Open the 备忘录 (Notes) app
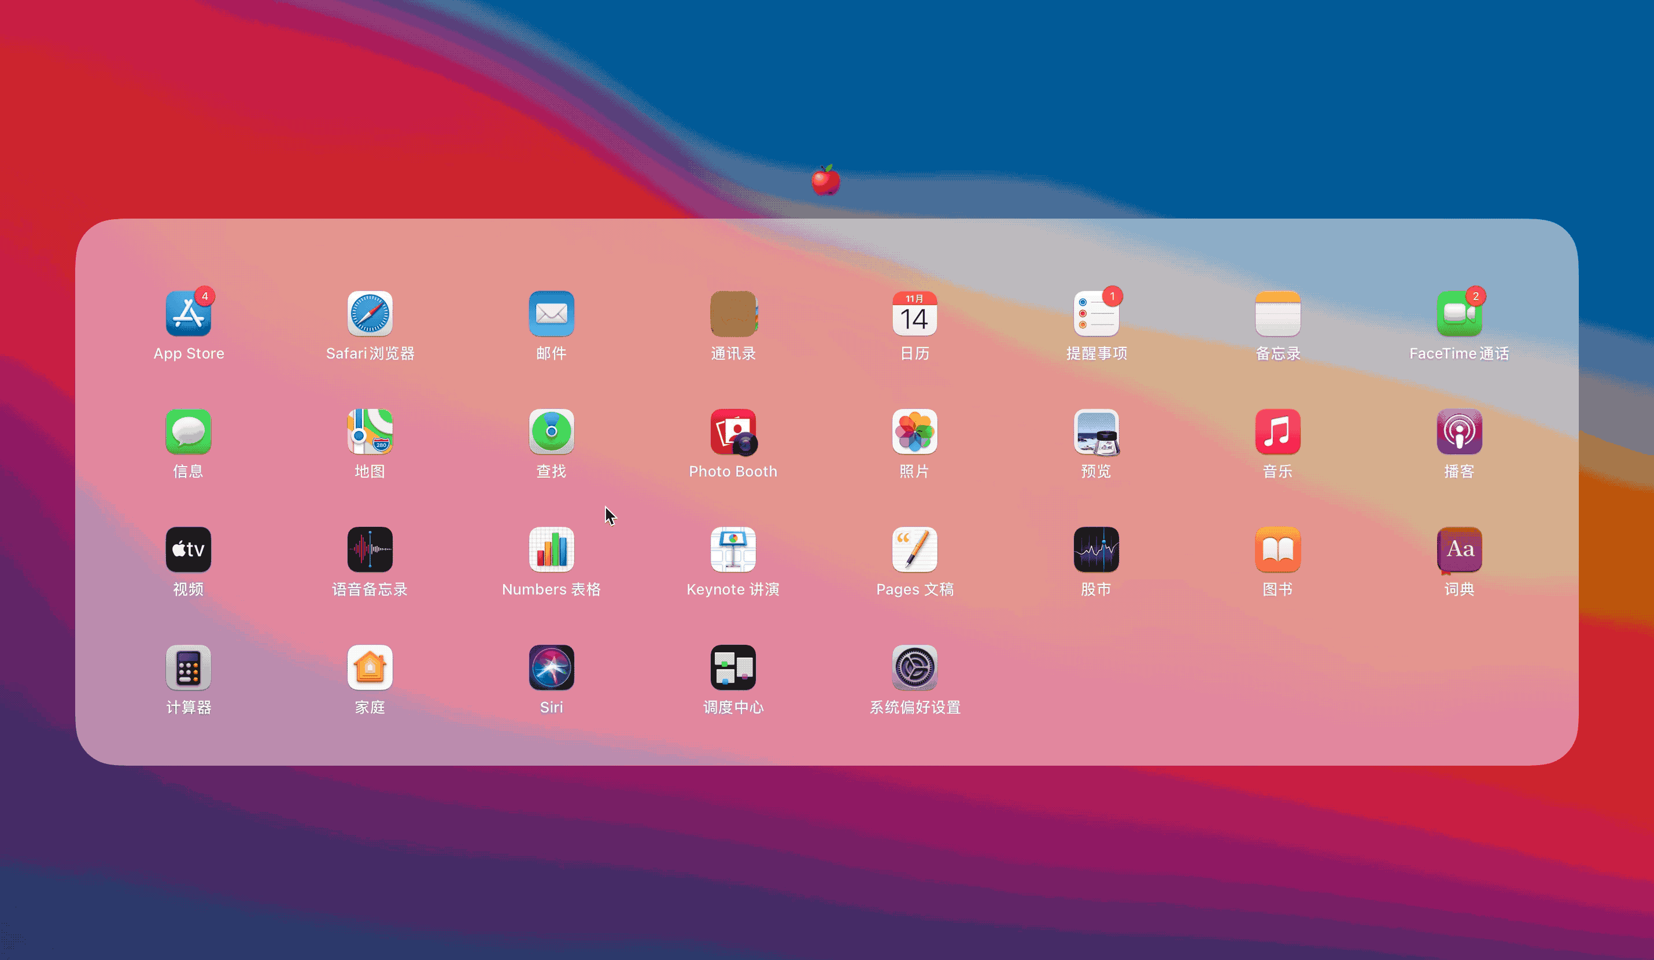The image size is (1654, 960). coord(1278,313)
